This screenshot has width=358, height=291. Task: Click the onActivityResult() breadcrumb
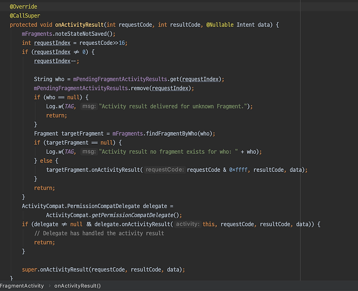pos(77,286)
